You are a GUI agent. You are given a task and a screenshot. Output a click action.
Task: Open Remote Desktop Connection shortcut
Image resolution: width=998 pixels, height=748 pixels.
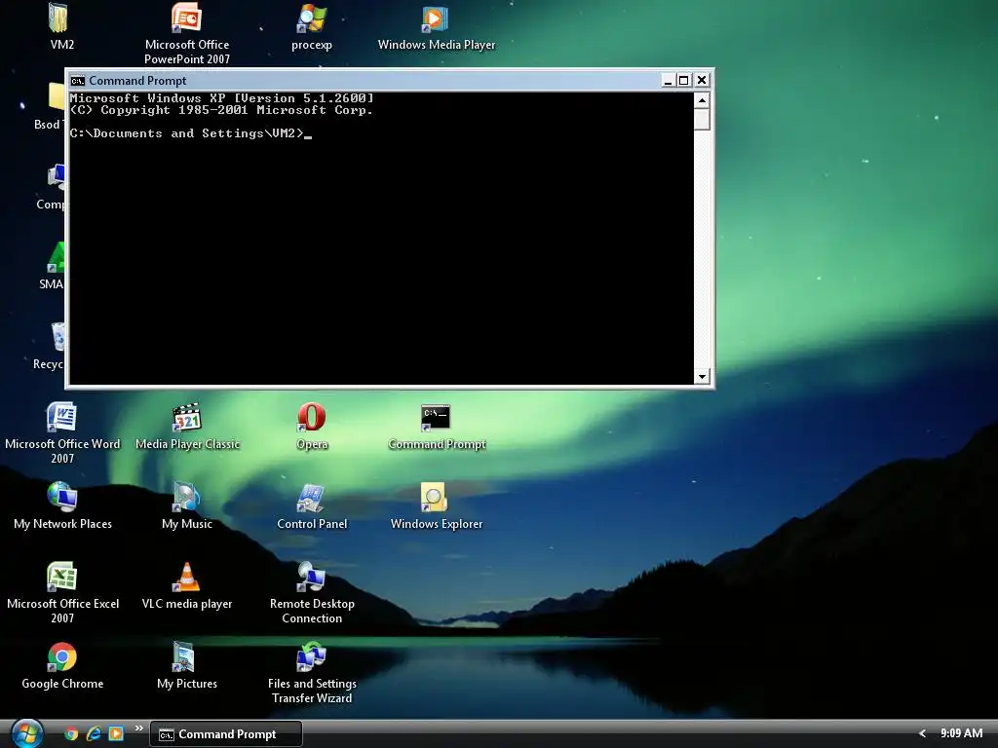click(311, 577)
